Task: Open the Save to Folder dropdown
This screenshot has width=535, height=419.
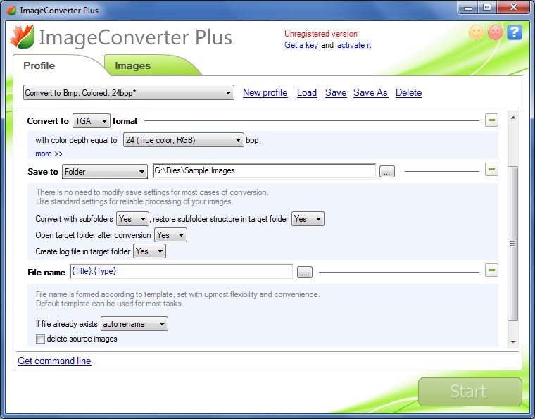Action: tap(105, 172)
